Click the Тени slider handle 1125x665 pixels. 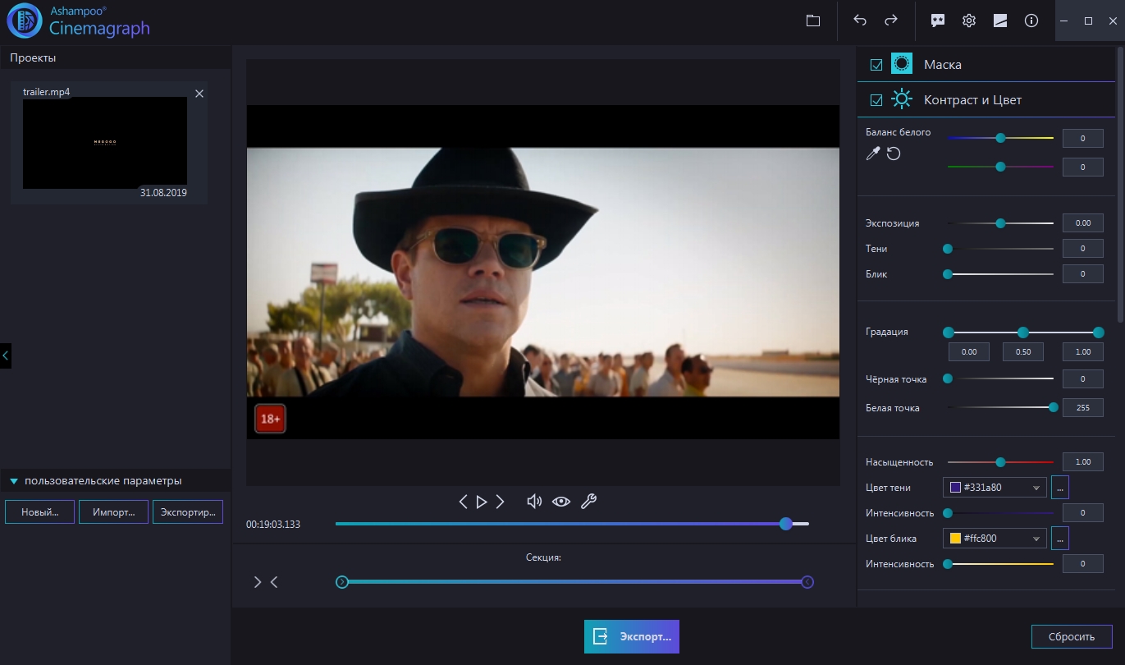(948, 249)
